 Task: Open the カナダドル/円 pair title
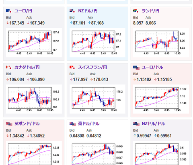(x=27, y=67)
